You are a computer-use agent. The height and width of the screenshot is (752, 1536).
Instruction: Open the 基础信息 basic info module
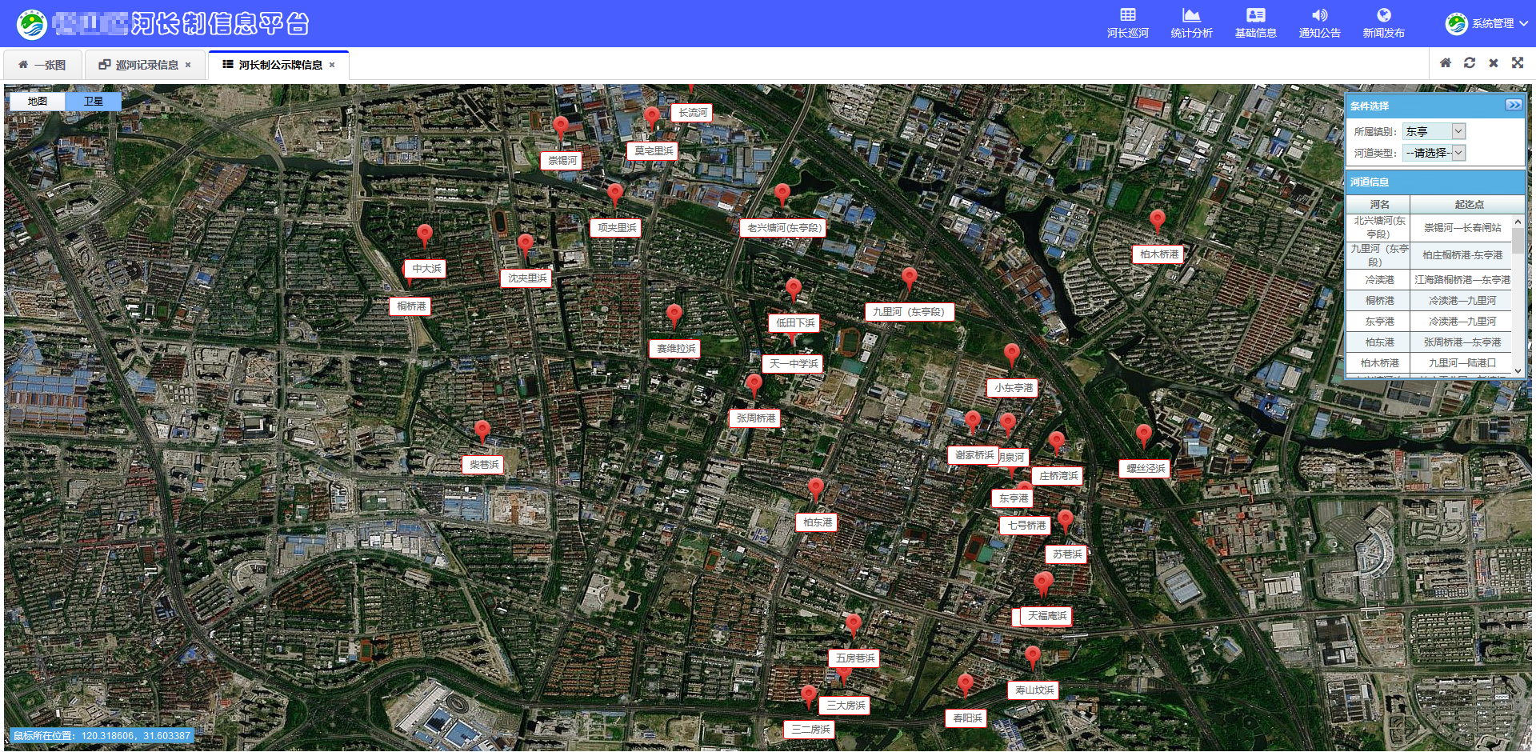tap(1255, 22)
